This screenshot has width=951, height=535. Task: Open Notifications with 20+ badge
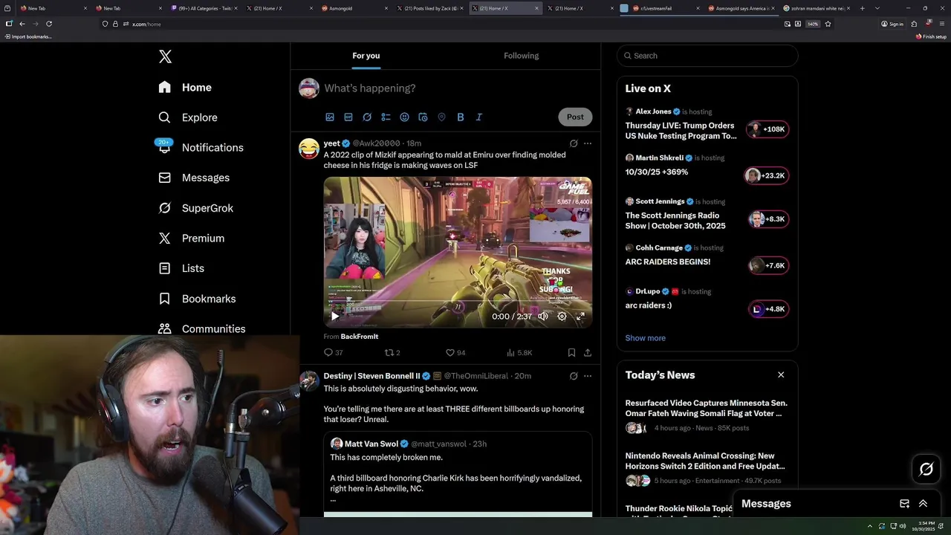click(x=201, y=147)
